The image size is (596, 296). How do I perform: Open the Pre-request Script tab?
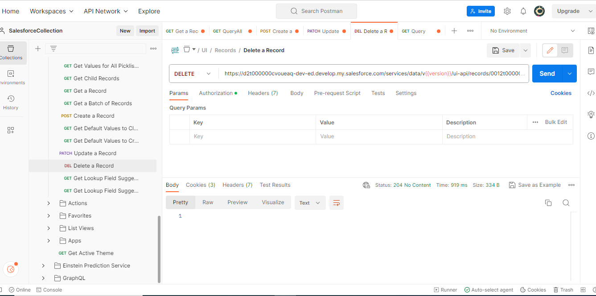pos(337,93)
